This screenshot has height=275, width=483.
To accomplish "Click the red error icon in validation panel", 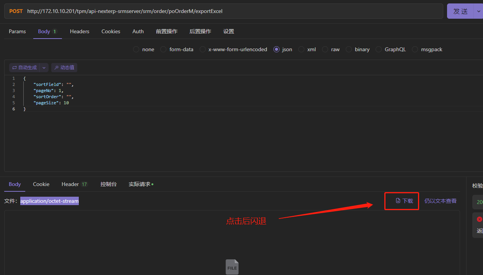I will pyautogui.click(x=480, y=219).
